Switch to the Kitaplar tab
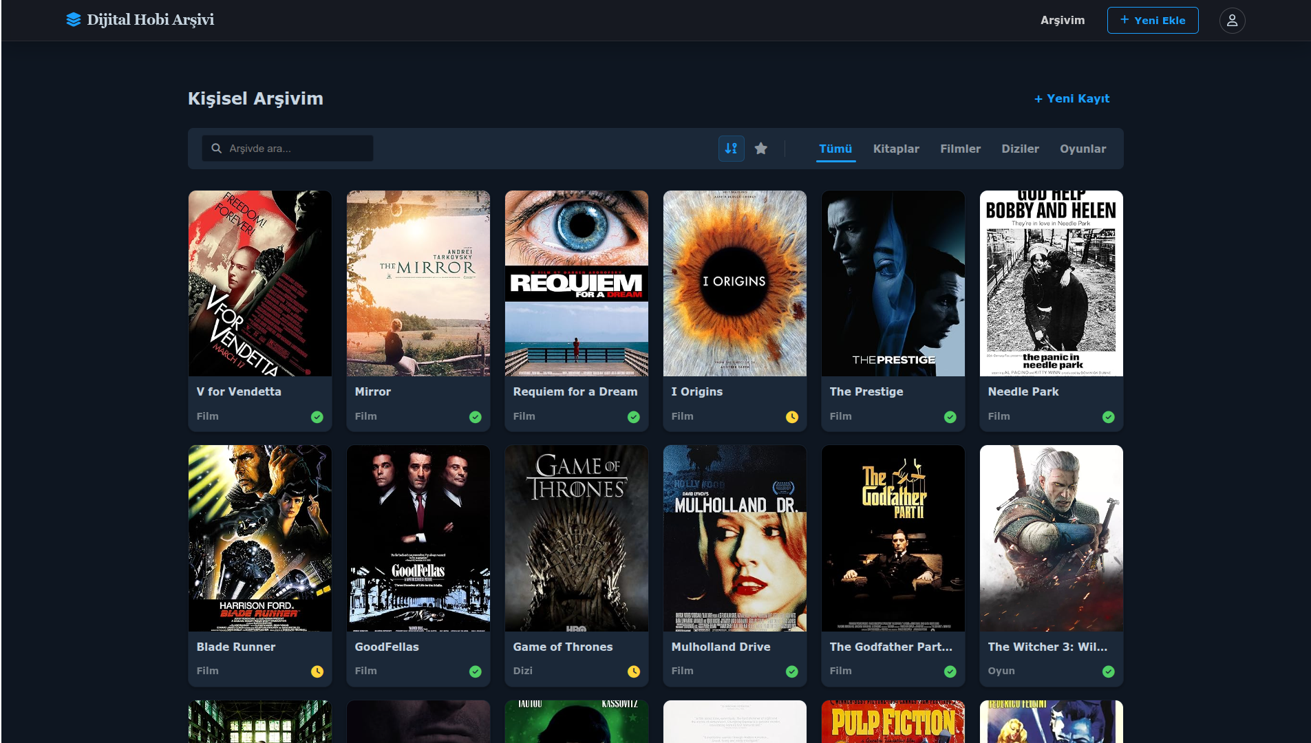 (x=896, y=149)
